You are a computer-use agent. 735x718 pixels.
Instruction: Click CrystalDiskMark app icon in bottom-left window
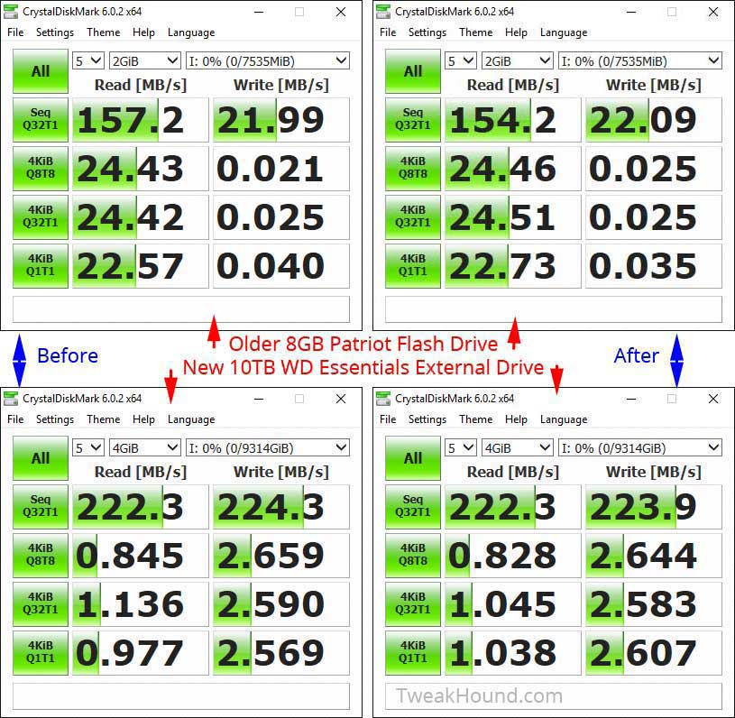tap(11, 398)
